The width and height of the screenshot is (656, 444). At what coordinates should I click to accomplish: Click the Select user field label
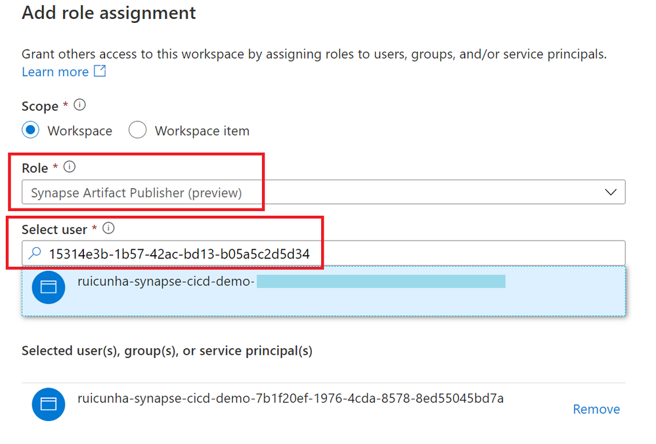click(55, 230)
